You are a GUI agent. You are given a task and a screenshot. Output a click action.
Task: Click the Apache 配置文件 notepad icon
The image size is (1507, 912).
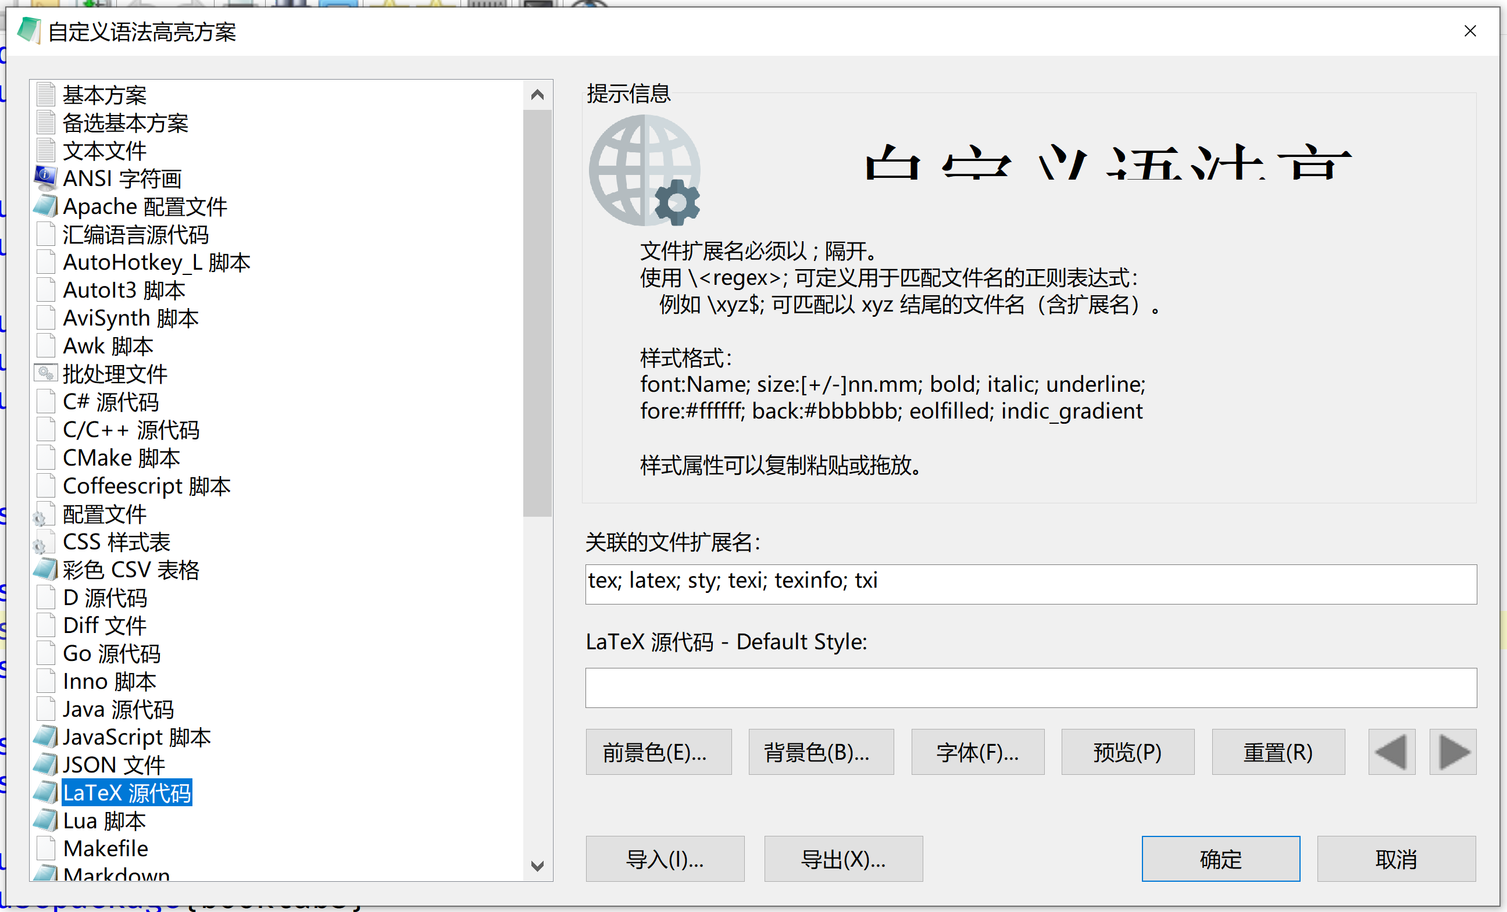click(45, 206)
